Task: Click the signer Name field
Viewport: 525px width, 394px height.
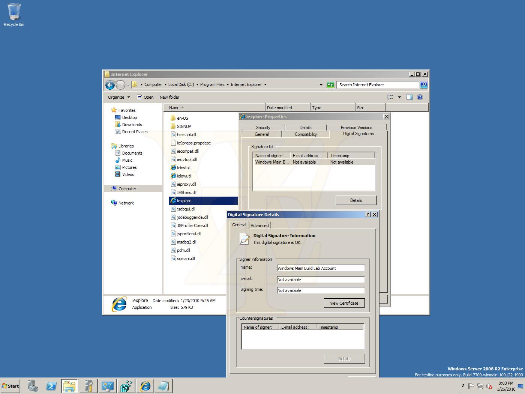Action: [x=321, y=268]
